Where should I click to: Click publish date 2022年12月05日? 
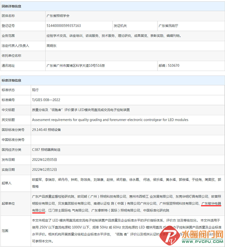[45, 160]
